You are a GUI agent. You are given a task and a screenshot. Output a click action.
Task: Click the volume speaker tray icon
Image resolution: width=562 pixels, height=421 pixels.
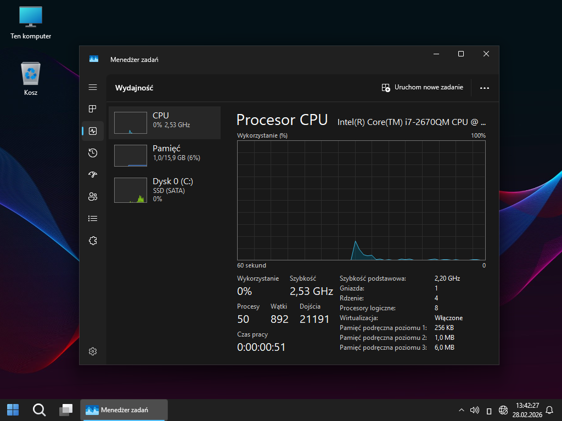coord(475,410)
